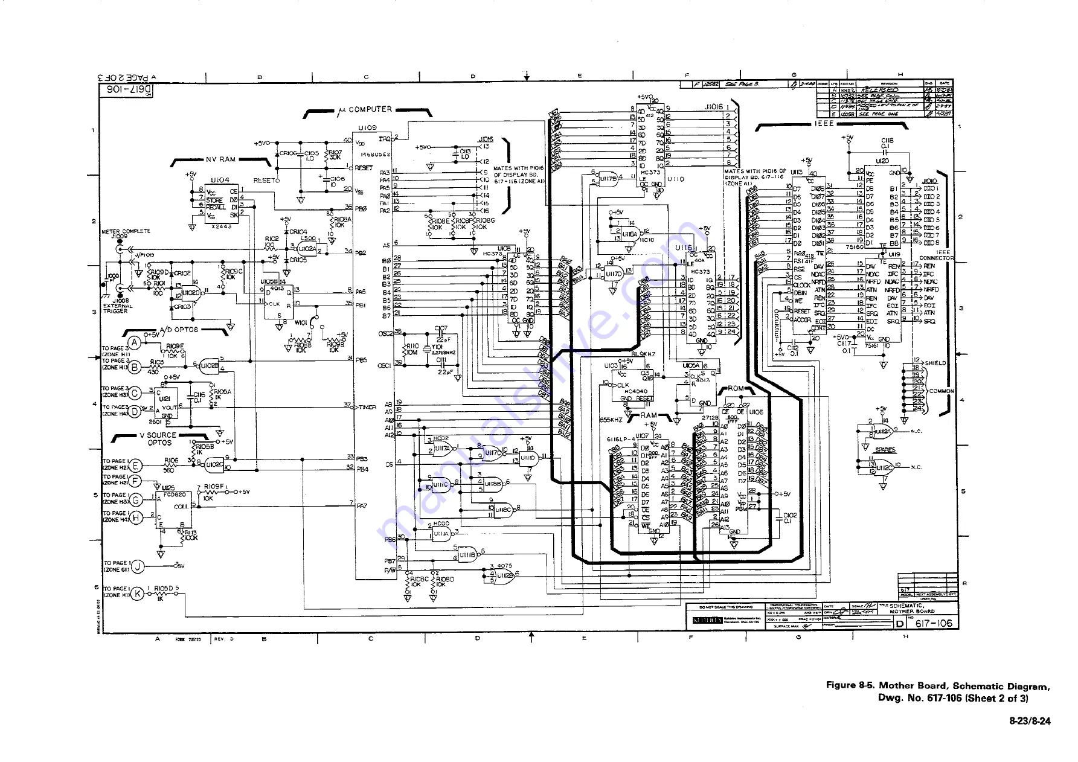Click the U118A HC10 gate symbol
The width and height of the screenshot is (1078, 762).
[x=630, y=234]
